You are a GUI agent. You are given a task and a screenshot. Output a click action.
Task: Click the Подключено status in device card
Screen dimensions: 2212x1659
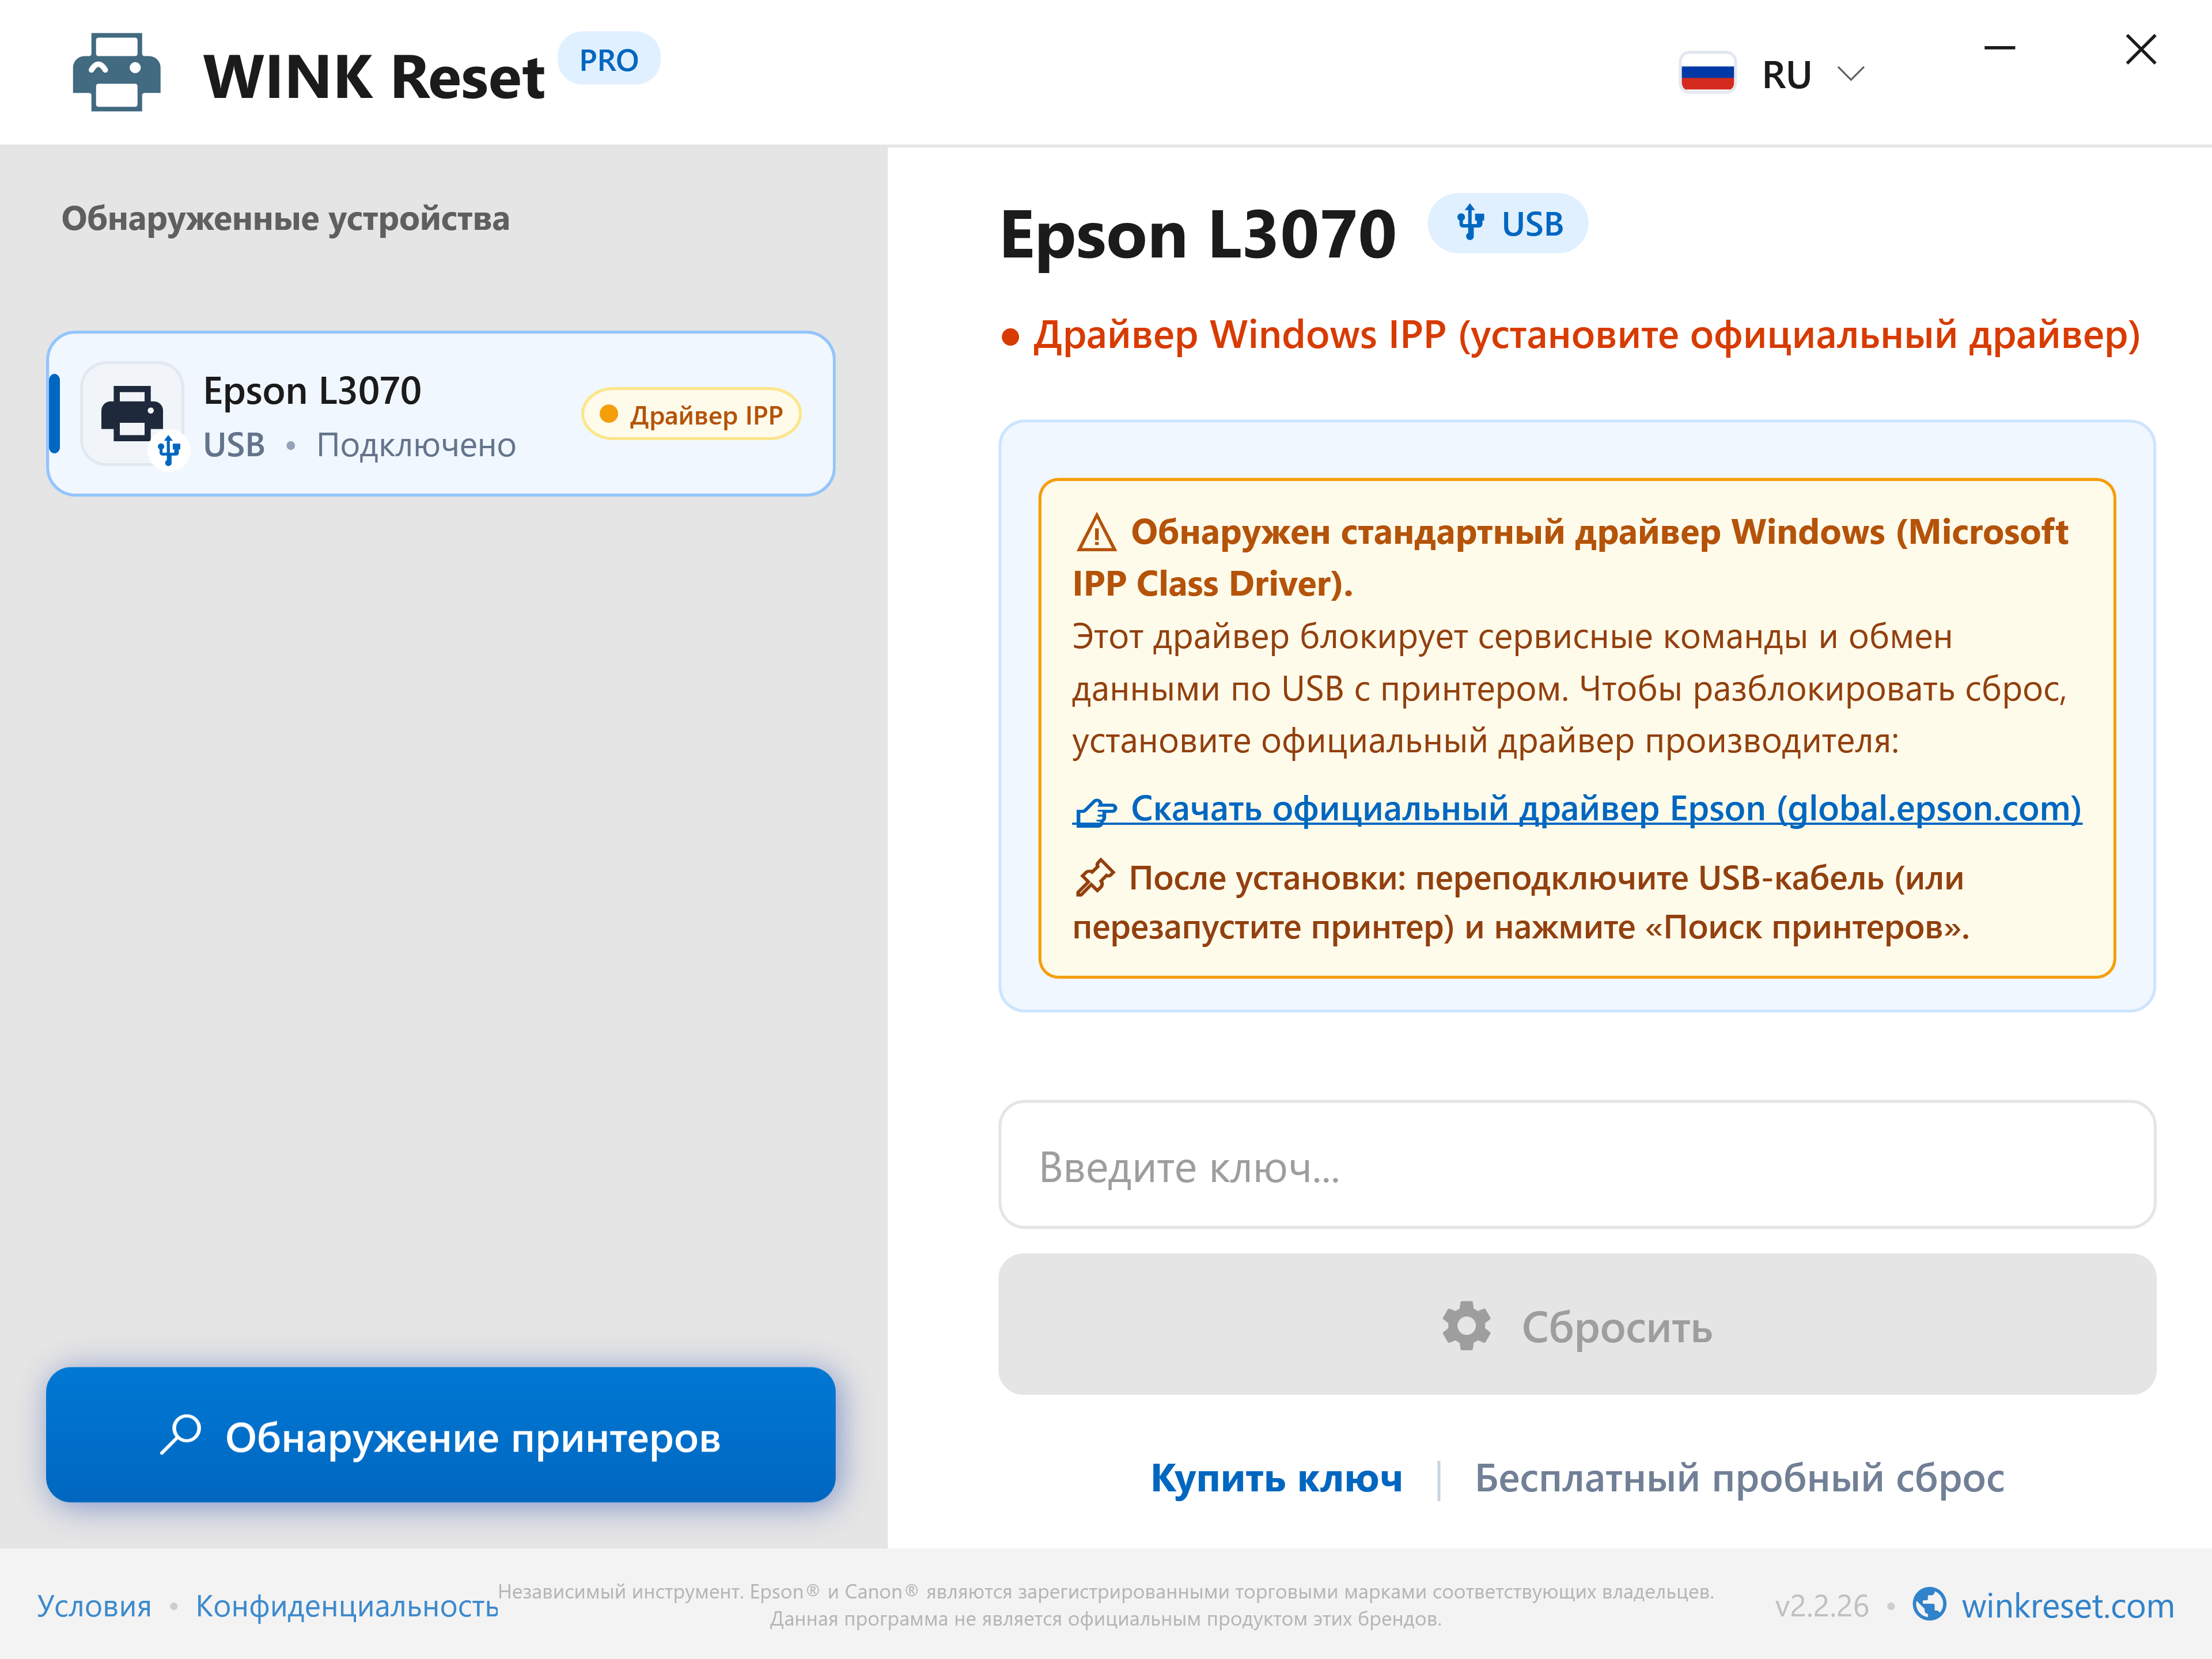pyautogui.click(x=416, y=445)
